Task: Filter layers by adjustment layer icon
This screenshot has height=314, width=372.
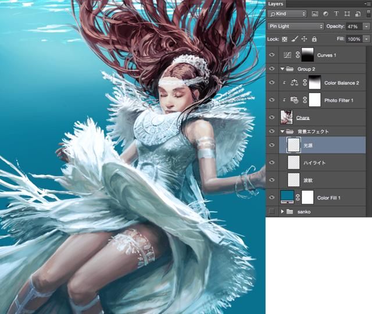Action: pos(325,14)
